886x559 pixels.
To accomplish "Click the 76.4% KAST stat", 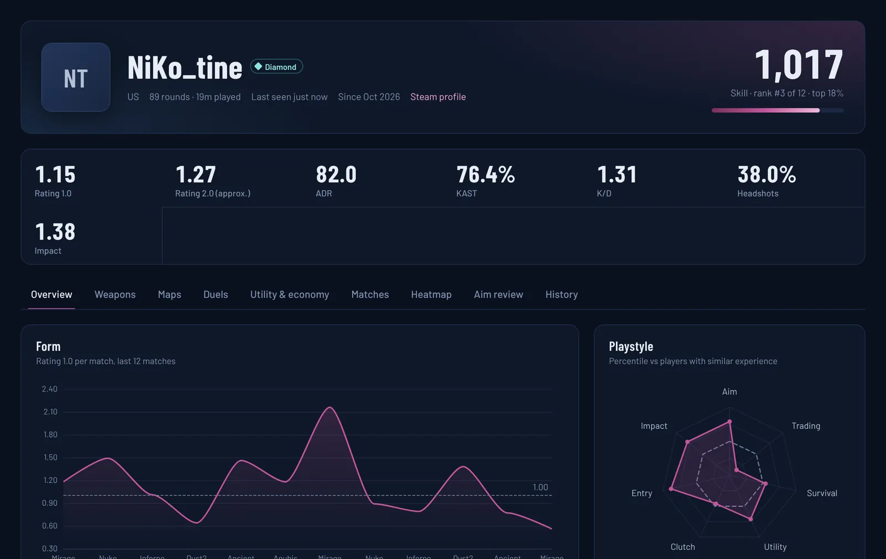I will pos(486,175).
